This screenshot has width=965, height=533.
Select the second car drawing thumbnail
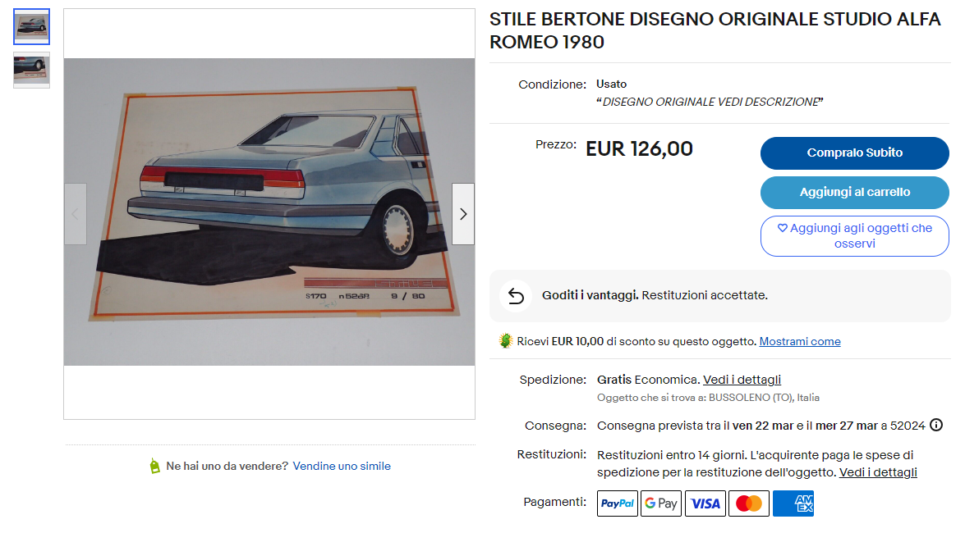[x=31, y=70]
